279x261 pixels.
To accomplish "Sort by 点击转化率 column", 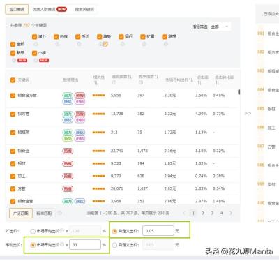I will 217,83.
